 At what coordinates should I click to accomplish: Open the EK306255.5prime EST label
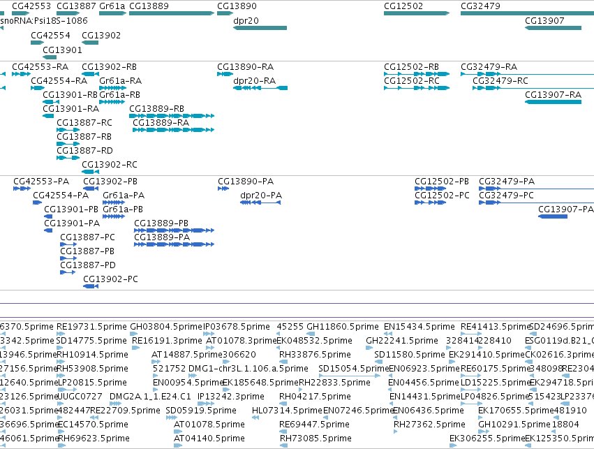point(487,439)
